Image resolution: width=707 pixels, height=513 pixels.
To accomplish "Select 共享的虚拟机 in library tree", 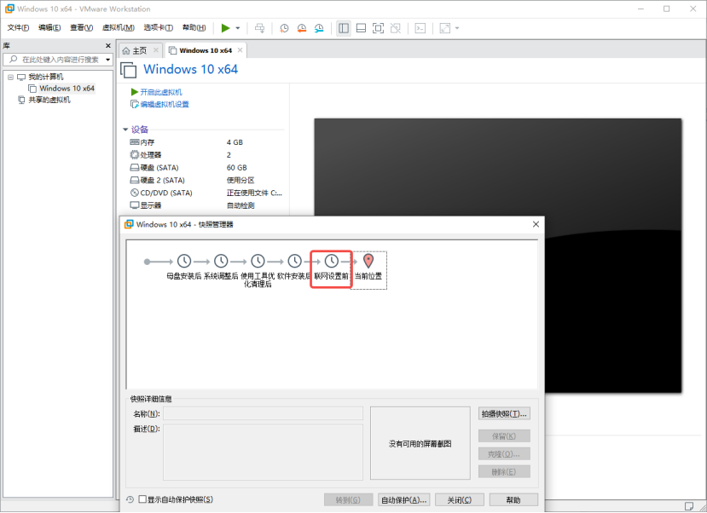I will pyautogui.click(x=43, y=100).
